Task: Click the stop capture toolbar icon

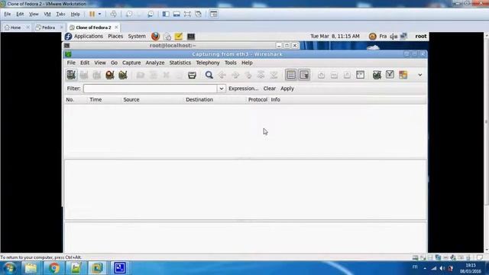Action: (x=110, y=75)
